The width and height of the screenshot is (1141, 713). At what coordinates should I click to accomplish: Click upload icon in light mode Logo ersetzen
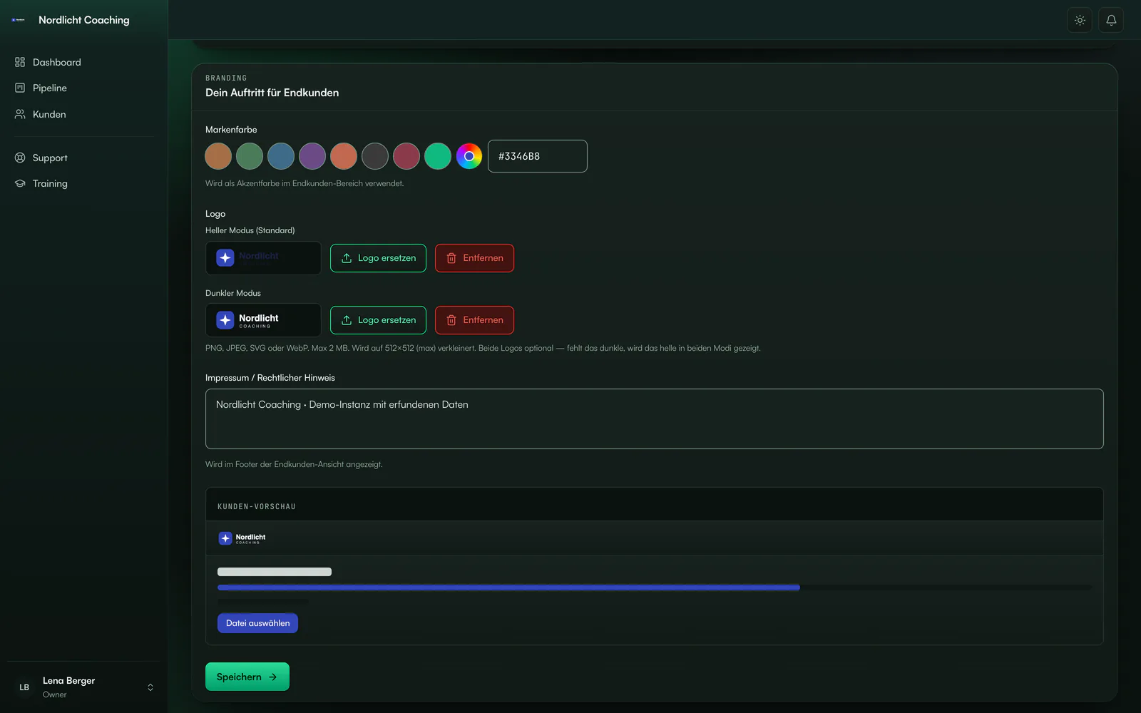click(347, 258)
